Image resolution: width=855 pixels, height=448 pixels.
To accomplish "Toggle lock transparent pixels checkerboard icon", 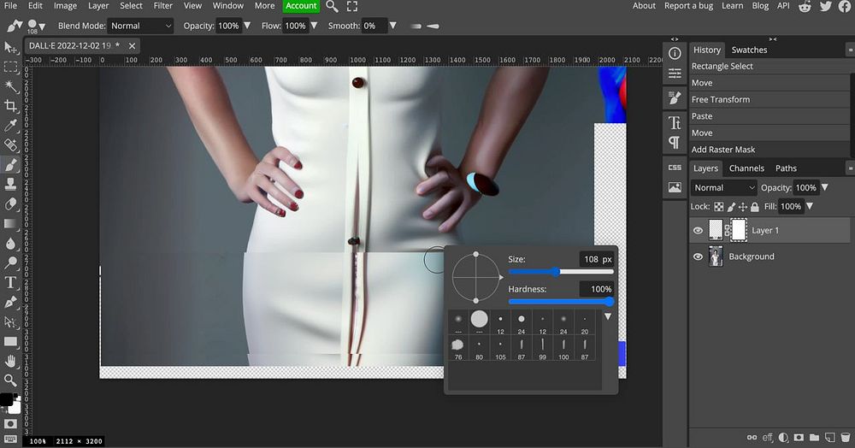I will tap(718, 206).
